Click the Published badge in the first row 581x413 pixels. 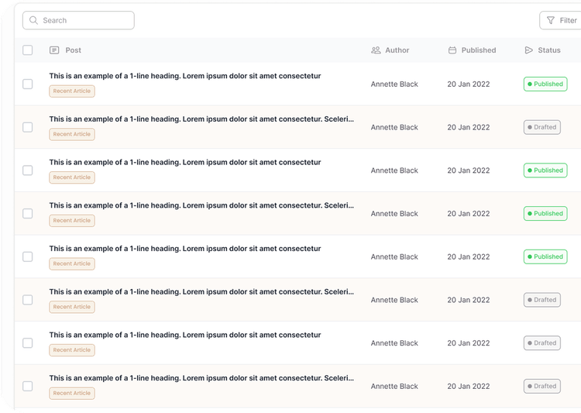coord(545,84)
